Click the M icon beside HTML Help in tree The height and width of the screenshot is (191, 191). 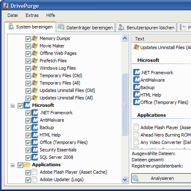coord(35,135)
